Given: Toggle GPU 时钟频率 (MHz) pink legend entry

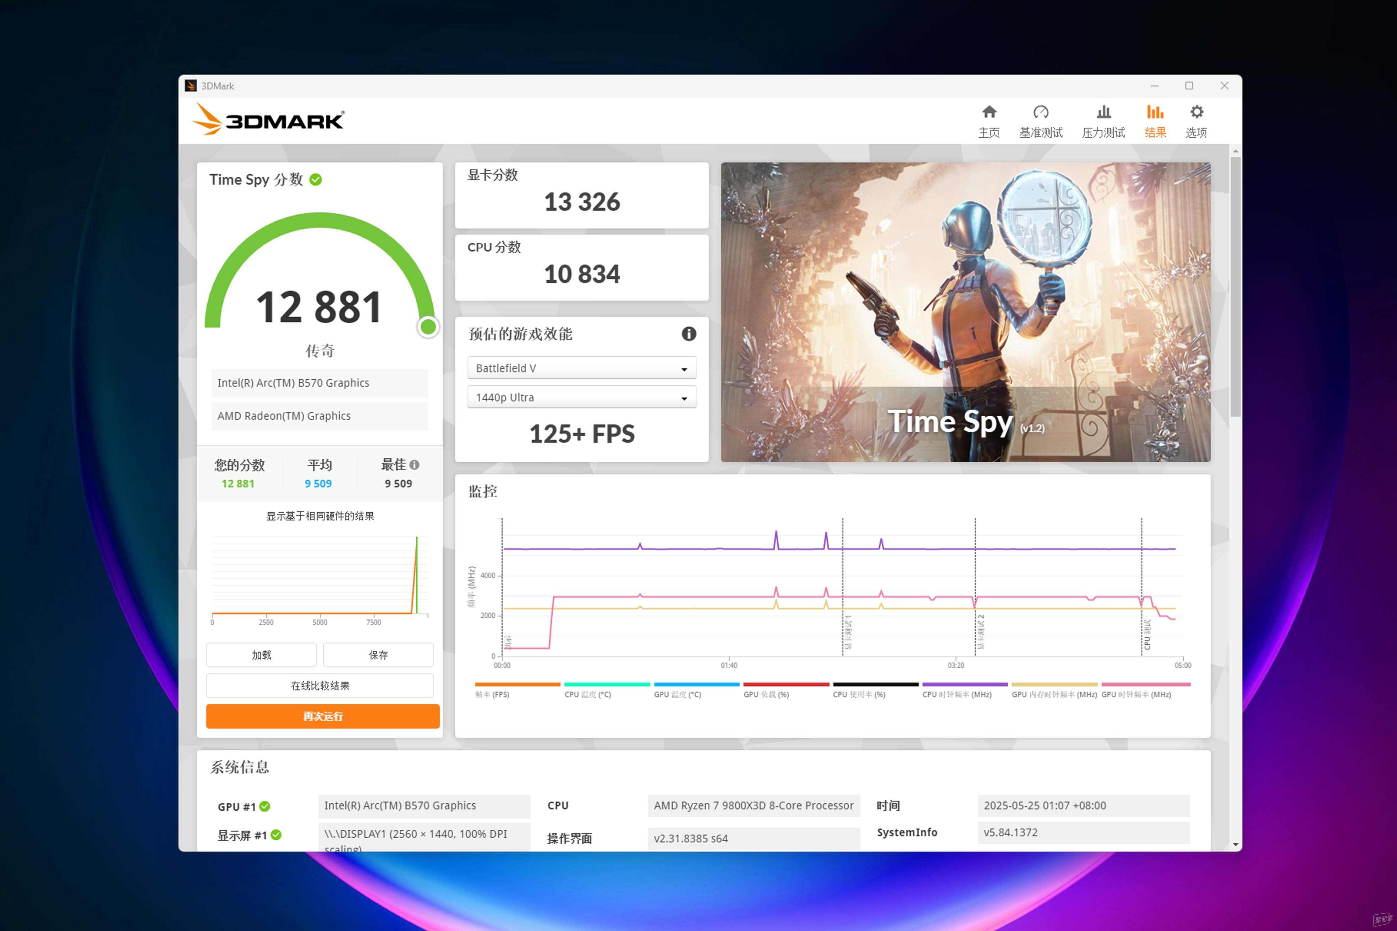Looking at the screenshot, I should pos(1146,690).
